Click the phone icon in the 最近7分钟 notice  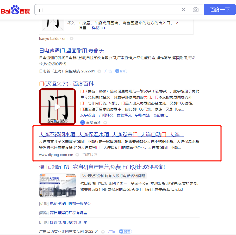click(x=84, y=176)
